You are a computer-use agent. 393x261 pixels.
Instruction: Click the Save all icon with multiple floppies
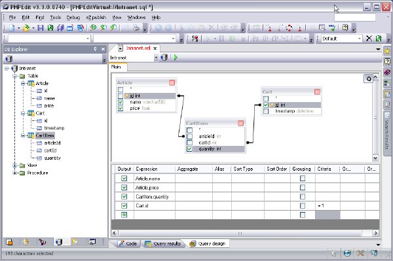pyautogui.click(x=61, y=27)
